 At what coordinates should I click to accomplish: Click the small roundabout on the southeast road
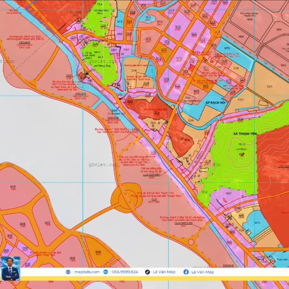click(191, 242)
